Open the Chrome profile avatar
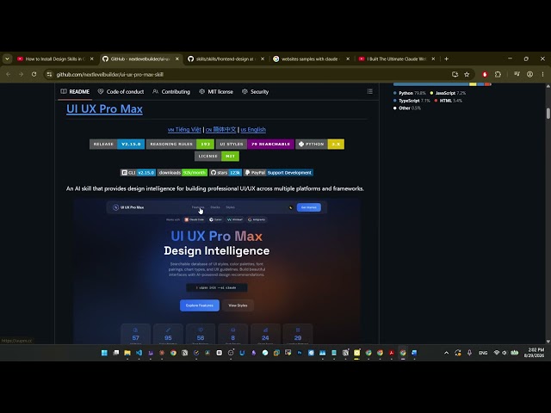 pyautogui.click(x=530, y=75)
